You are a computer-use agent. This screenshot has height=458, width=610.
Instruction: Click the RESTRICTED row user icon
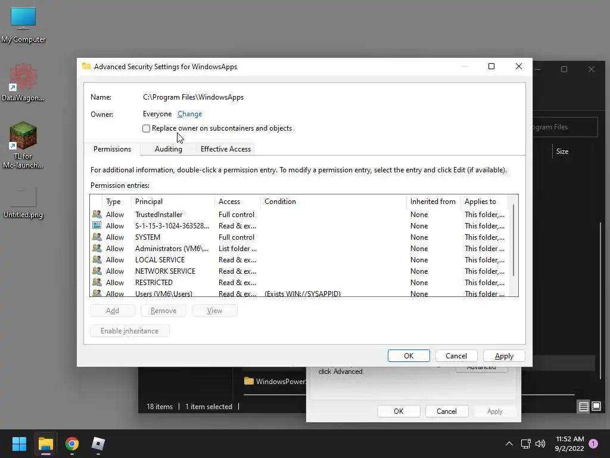tap(97, 282)
